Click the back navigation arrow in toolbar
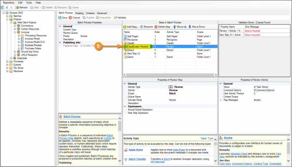The height and width of the screenshot is (167, 292). click(x=7, y=7)
